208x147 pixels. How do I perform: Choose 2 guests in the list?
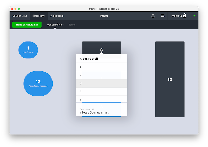[x=101, y=75]
